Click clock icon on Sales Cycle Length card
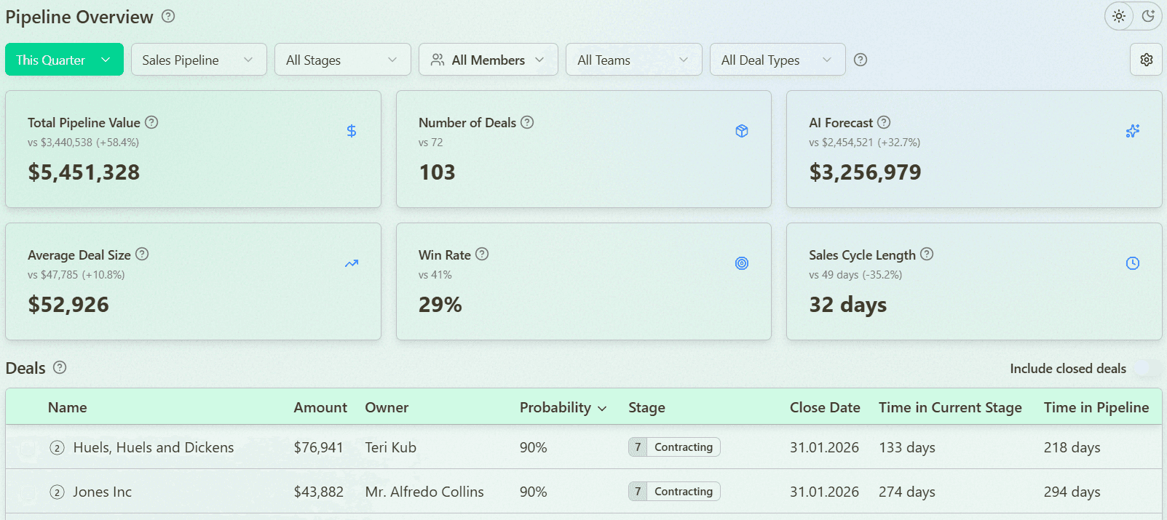The image size is (1167, 520). pyautogui.click(x=1133, y=263)
